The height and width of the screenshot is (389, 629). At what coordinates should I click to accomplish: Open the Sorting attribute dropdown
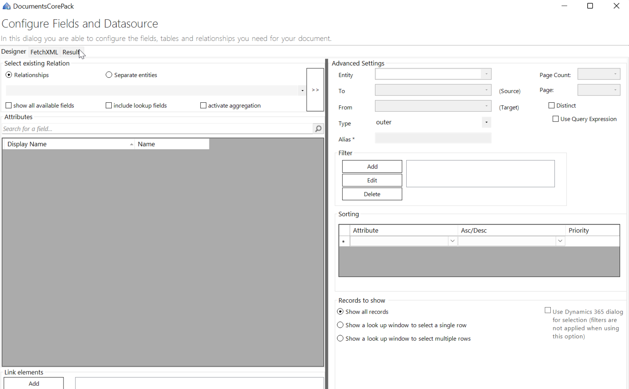pos(452,241)
